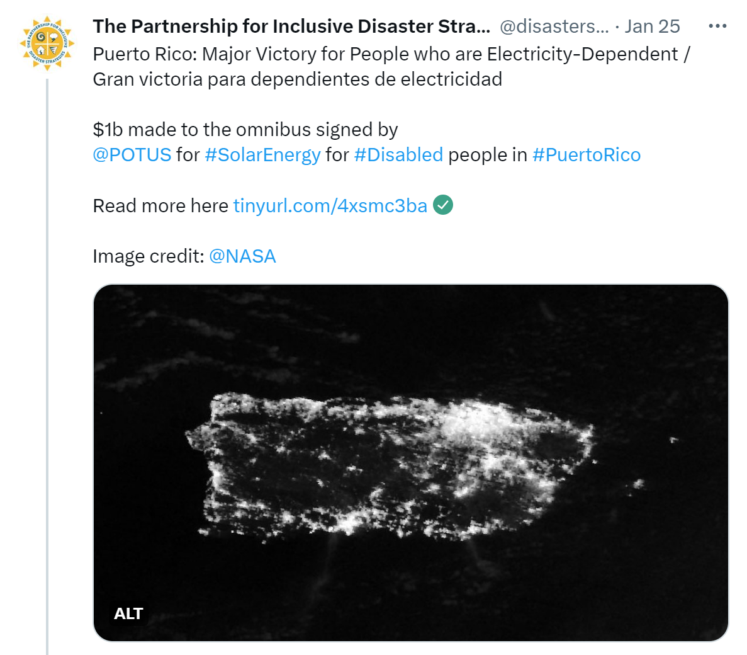Click the "$1b made to the omnibus" text
The height and width of the screenshot is (655, 747).
[x=202, y=130]
